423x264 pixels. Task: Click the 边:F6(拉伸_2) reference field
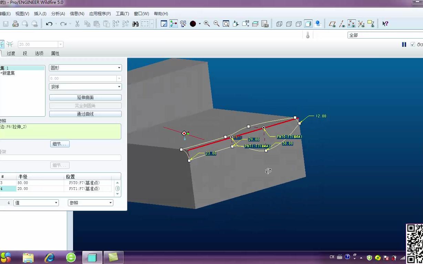coord(60,131)
